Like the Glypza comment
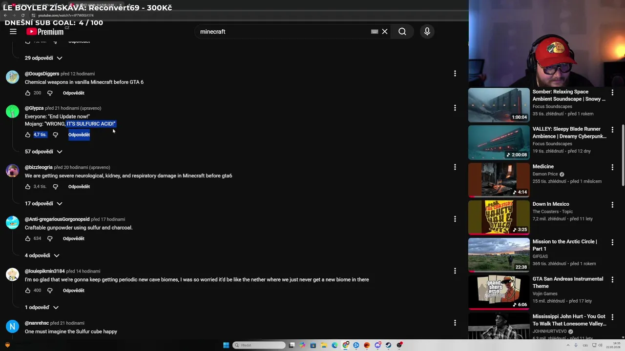This screenshot has width=625, height=351. pos(28,135)
